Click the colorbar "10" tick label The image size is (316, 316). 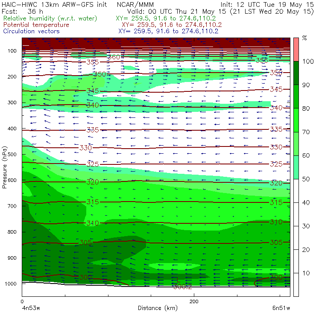[x=306, y=273]
